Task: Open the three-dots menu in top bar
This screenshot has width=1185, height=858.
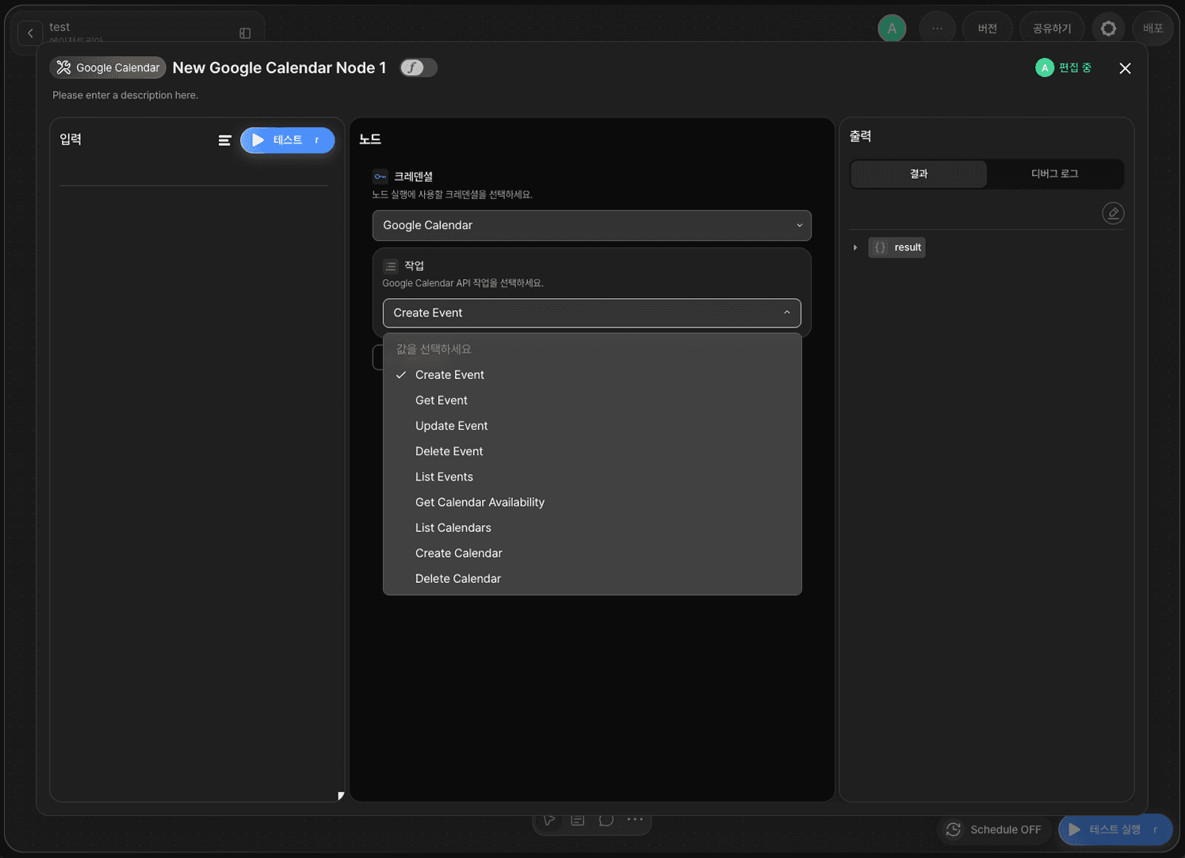Action: [x=937, y=29]
